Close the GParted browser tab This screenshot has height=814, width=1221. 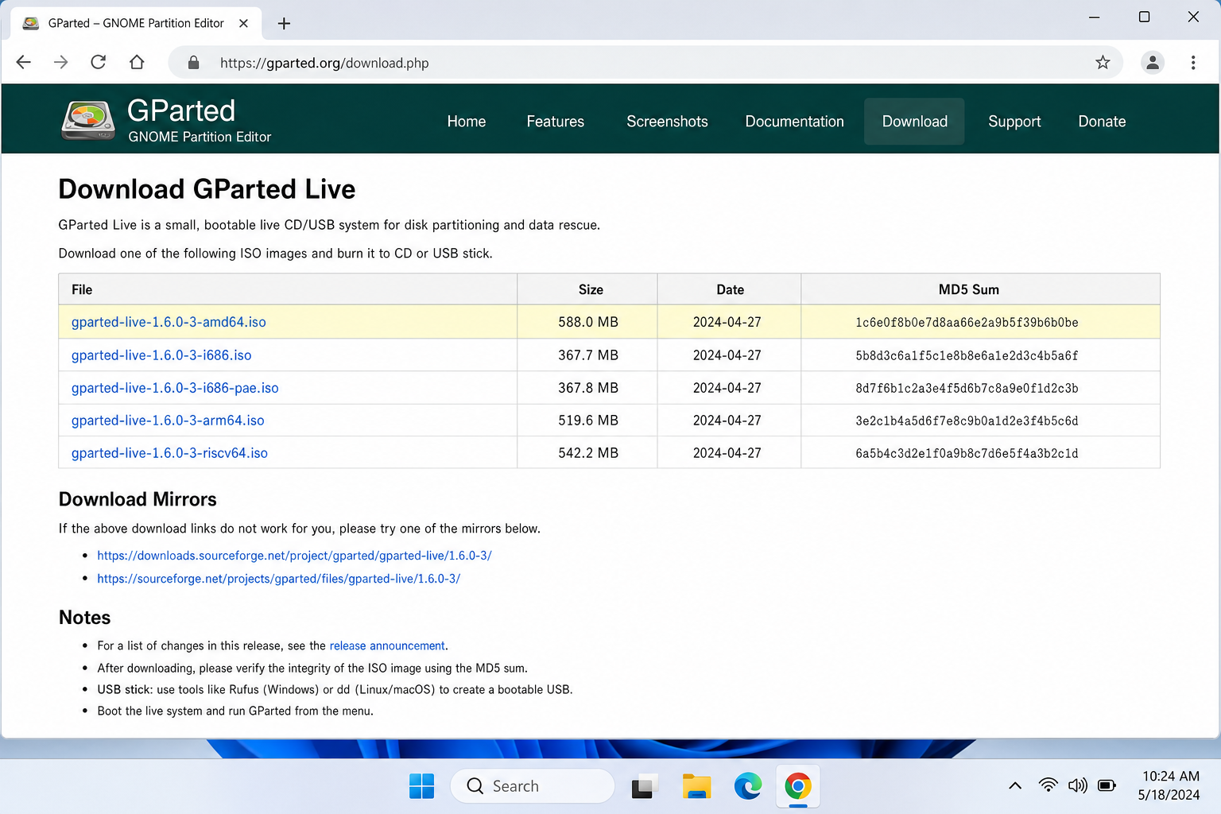tap(244, 23)
